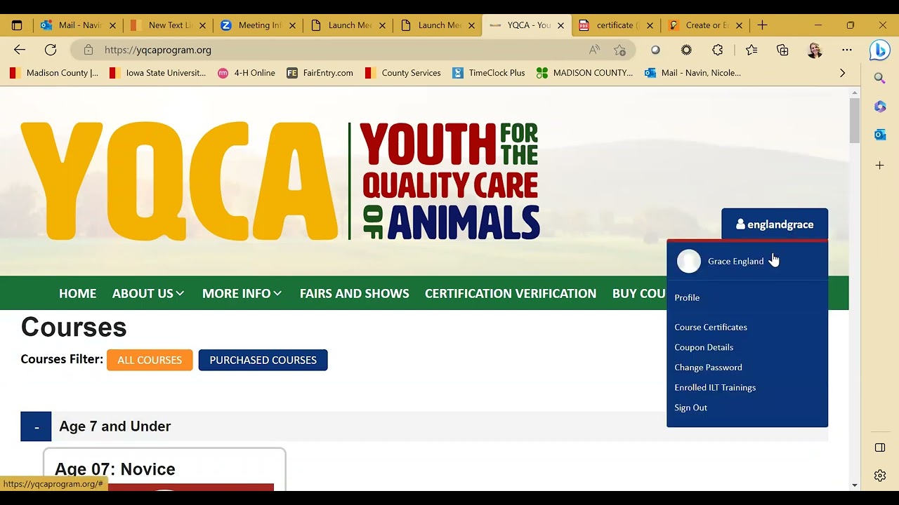The image size is (899, 505).
Task: Open englandgrace user account dropdown
Action: pos(775,224)
